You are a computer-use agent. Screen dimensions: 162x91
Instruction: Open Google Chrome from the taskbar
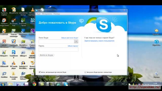(34, 84)
